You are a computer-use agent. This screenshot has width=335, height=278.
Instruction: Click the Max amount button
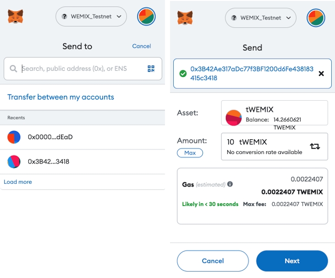click(190, 153)
